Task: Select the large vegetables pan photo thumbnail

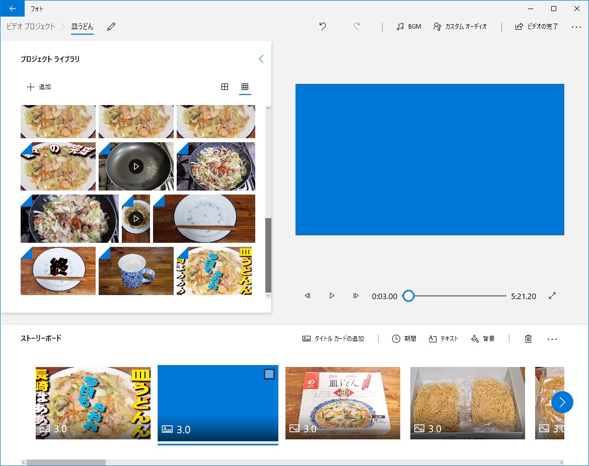Action: (69, 218)
